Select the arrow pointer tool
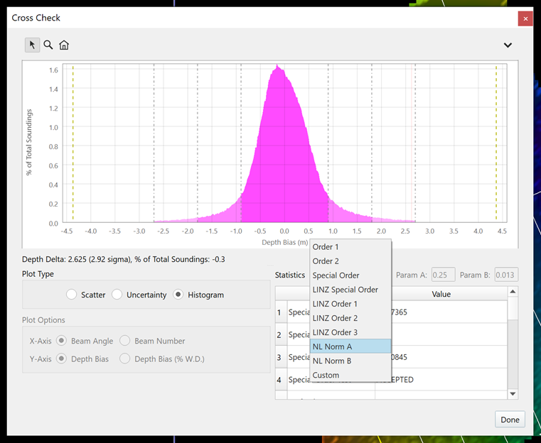The image size is (541, 443). tap(33, 45)
